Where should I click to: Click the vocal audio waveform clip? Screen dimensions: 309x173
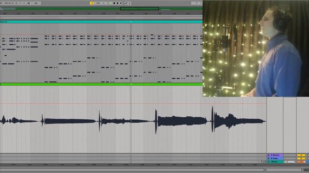[133, 121]
